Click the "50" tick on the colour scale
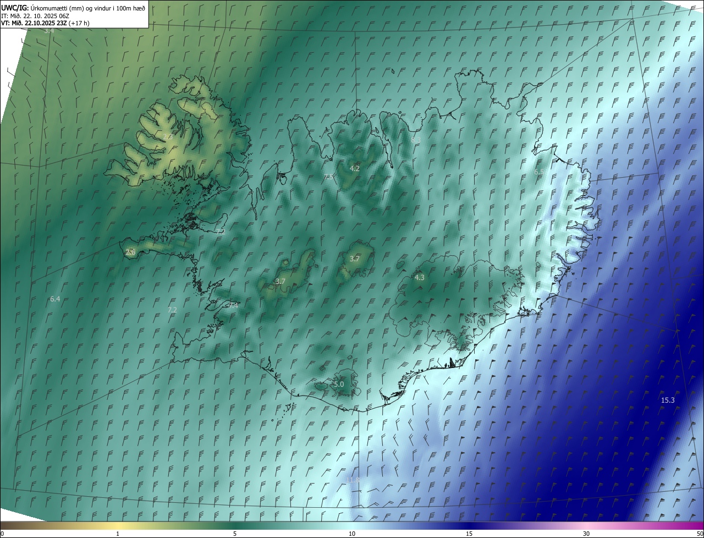Viewport: 704px width, 538px height. 700,534
